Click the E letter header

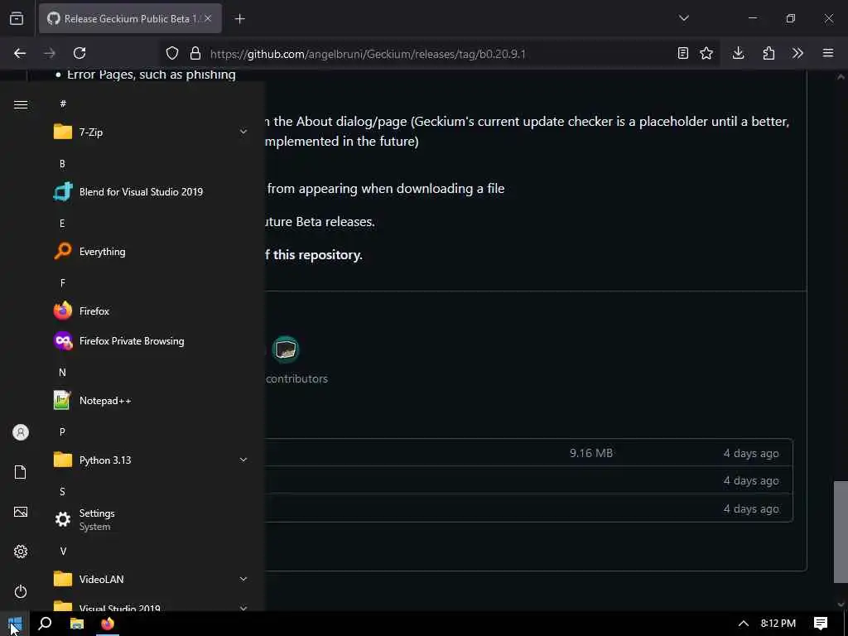[x=62, y=224]
